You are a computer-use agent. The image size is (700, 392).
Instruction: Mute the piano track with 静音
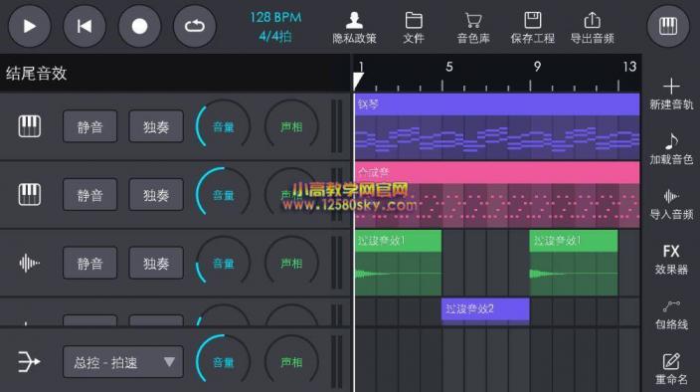coord(90,126)
